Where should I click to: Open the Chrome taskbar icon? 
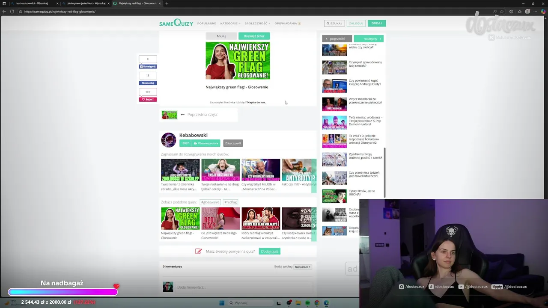317,303
